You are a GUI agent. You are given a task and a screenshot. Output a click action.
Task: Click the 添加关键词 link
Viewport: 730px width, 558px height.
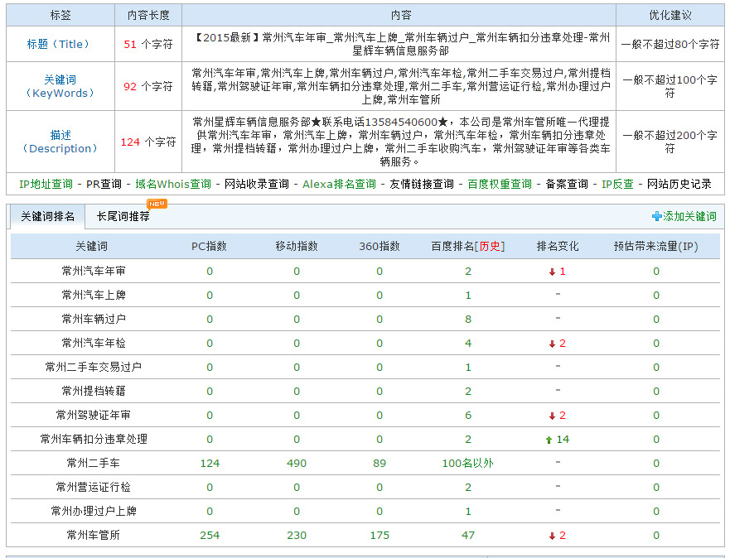tap(689, 216)
